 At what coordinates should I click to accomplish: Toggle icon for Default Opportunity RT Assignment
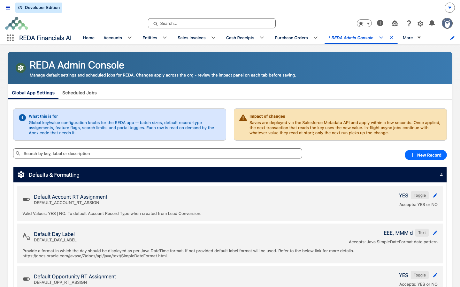click(26, 279)
